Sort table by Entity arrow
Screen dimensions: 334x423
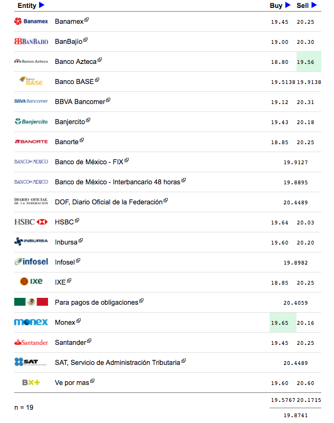(42, 5)
